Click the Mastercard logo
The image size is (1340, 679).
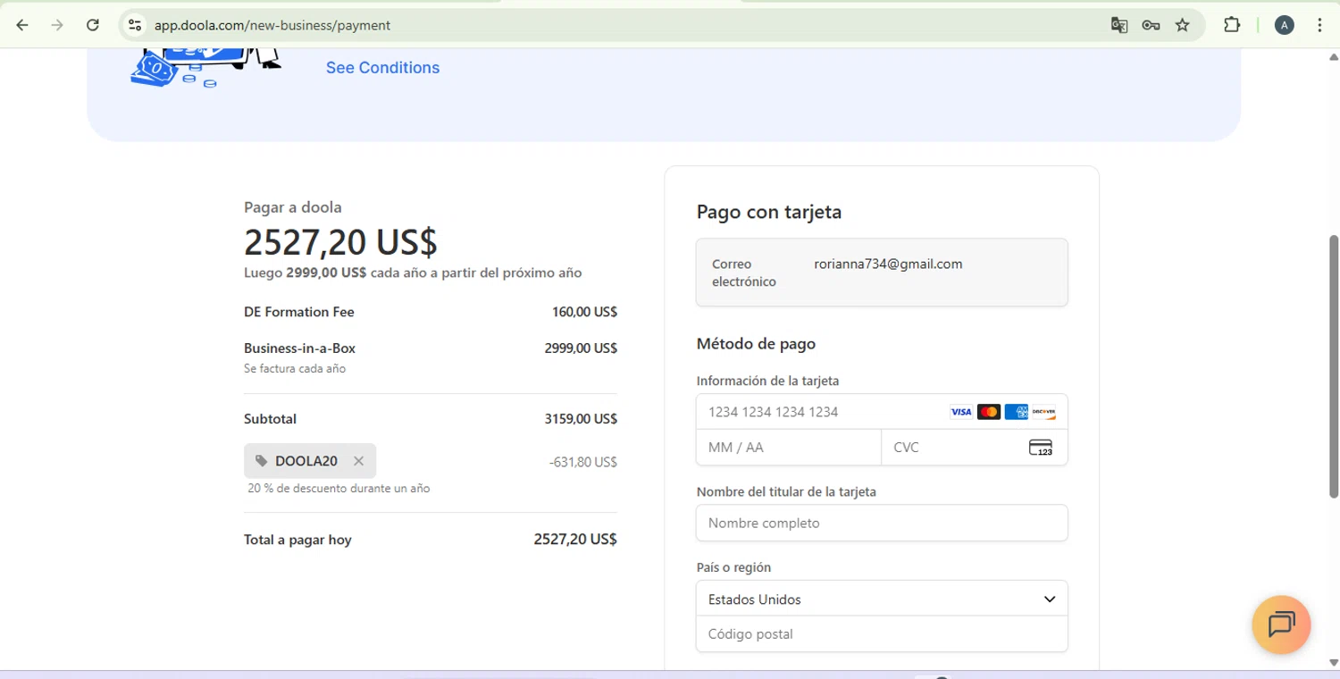point(988,412)
